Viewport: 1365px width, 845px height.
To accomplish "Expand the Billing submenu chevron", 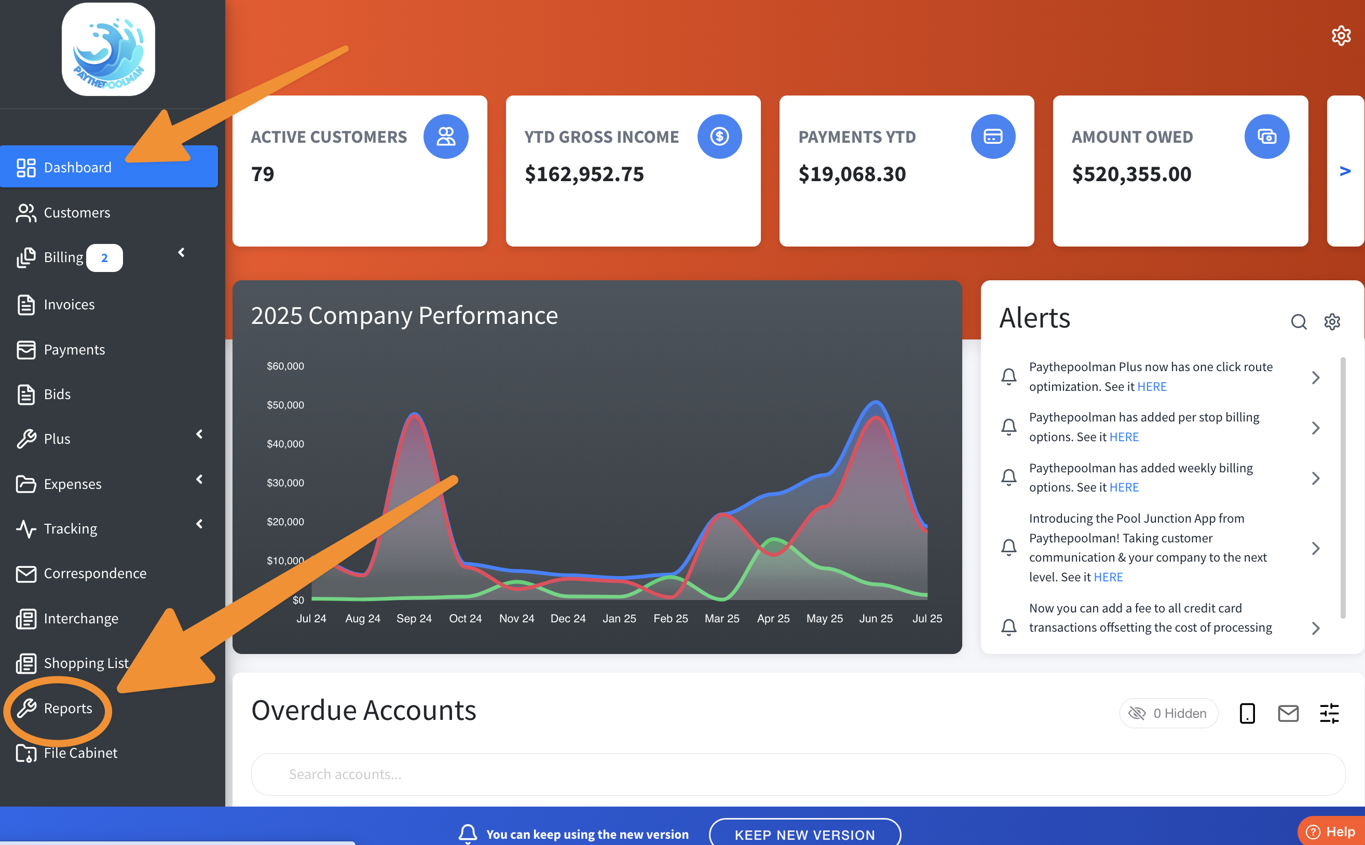I will coord(181,253).
